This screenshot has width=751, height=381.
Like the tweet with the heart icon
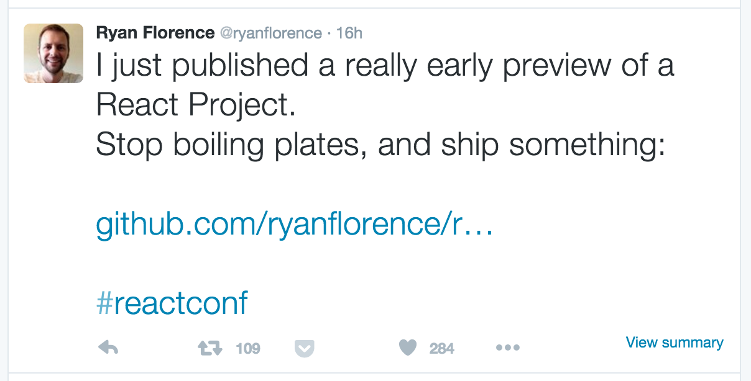(407, 348)
